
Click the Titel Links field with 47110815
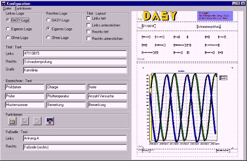(75, 53)
